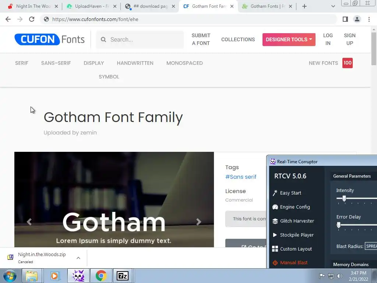Click the forward navigation arrow

[x=20, y=19]
